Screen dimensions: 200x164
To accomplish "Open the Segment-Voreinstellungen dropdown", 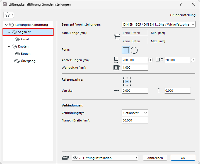I will click(158, 24).
